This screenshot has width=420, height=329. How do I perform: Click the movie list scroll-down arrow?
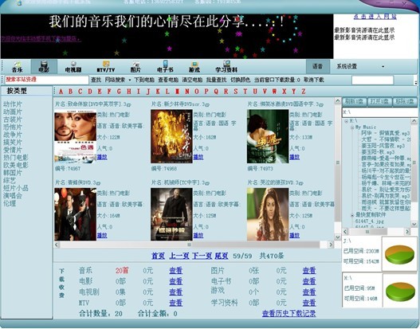click(x=337, y=237)
